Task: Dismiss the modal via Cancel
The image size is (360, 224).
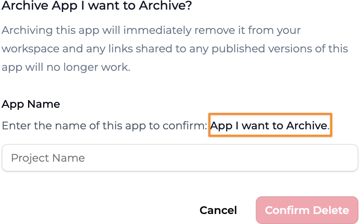Action: 218,210
